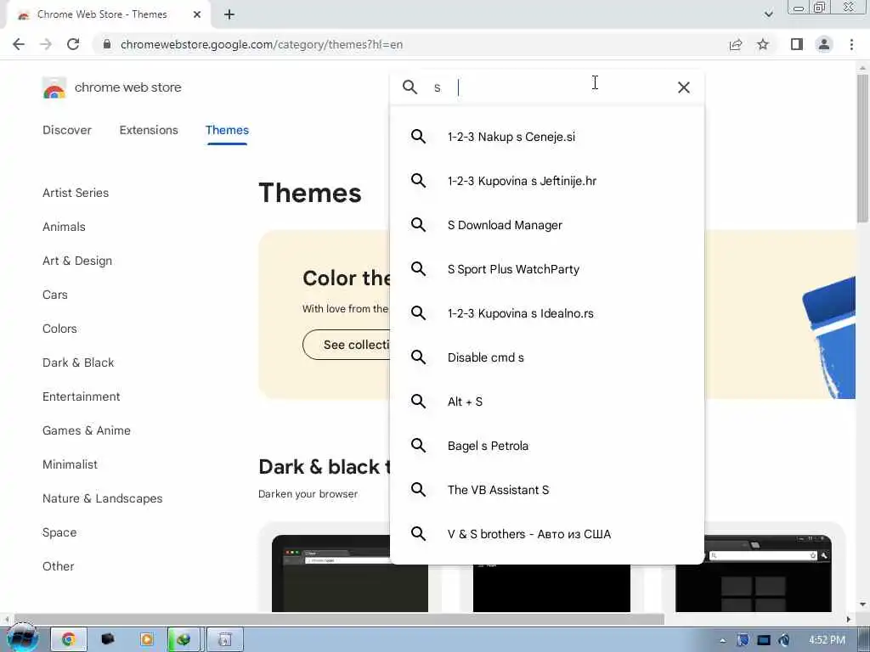
Task: Click the vertical page scrollbar
Action: [862, 148]
